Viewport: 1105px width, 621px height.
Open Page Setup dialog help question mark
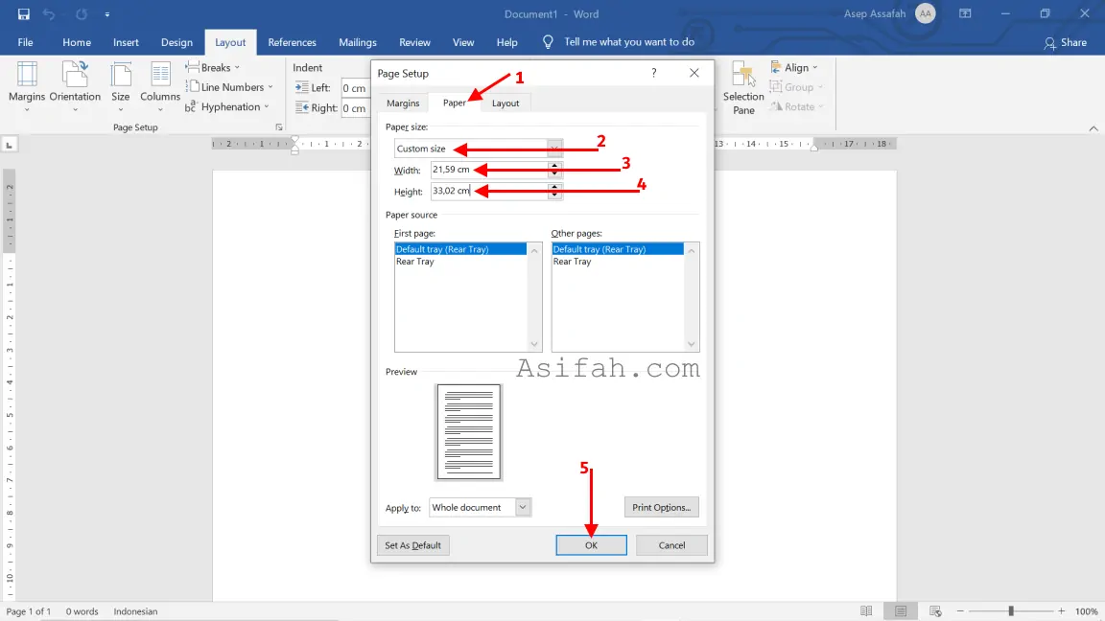[x=654, y=73]
